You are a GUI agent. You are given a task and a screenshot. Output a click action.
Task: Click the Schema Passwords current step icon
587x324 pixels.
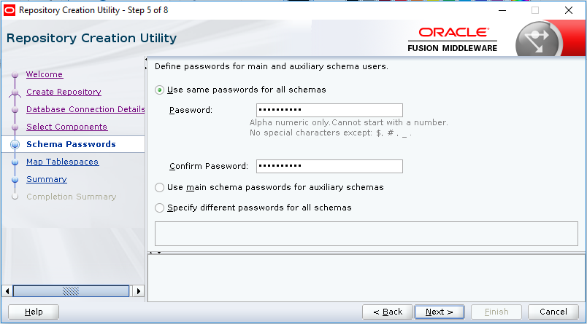tap(15, 145)
